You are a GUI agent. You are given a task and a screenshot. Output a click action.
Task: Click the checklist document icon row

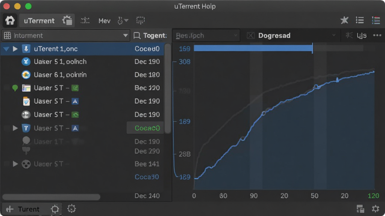(x=26, y=101)
